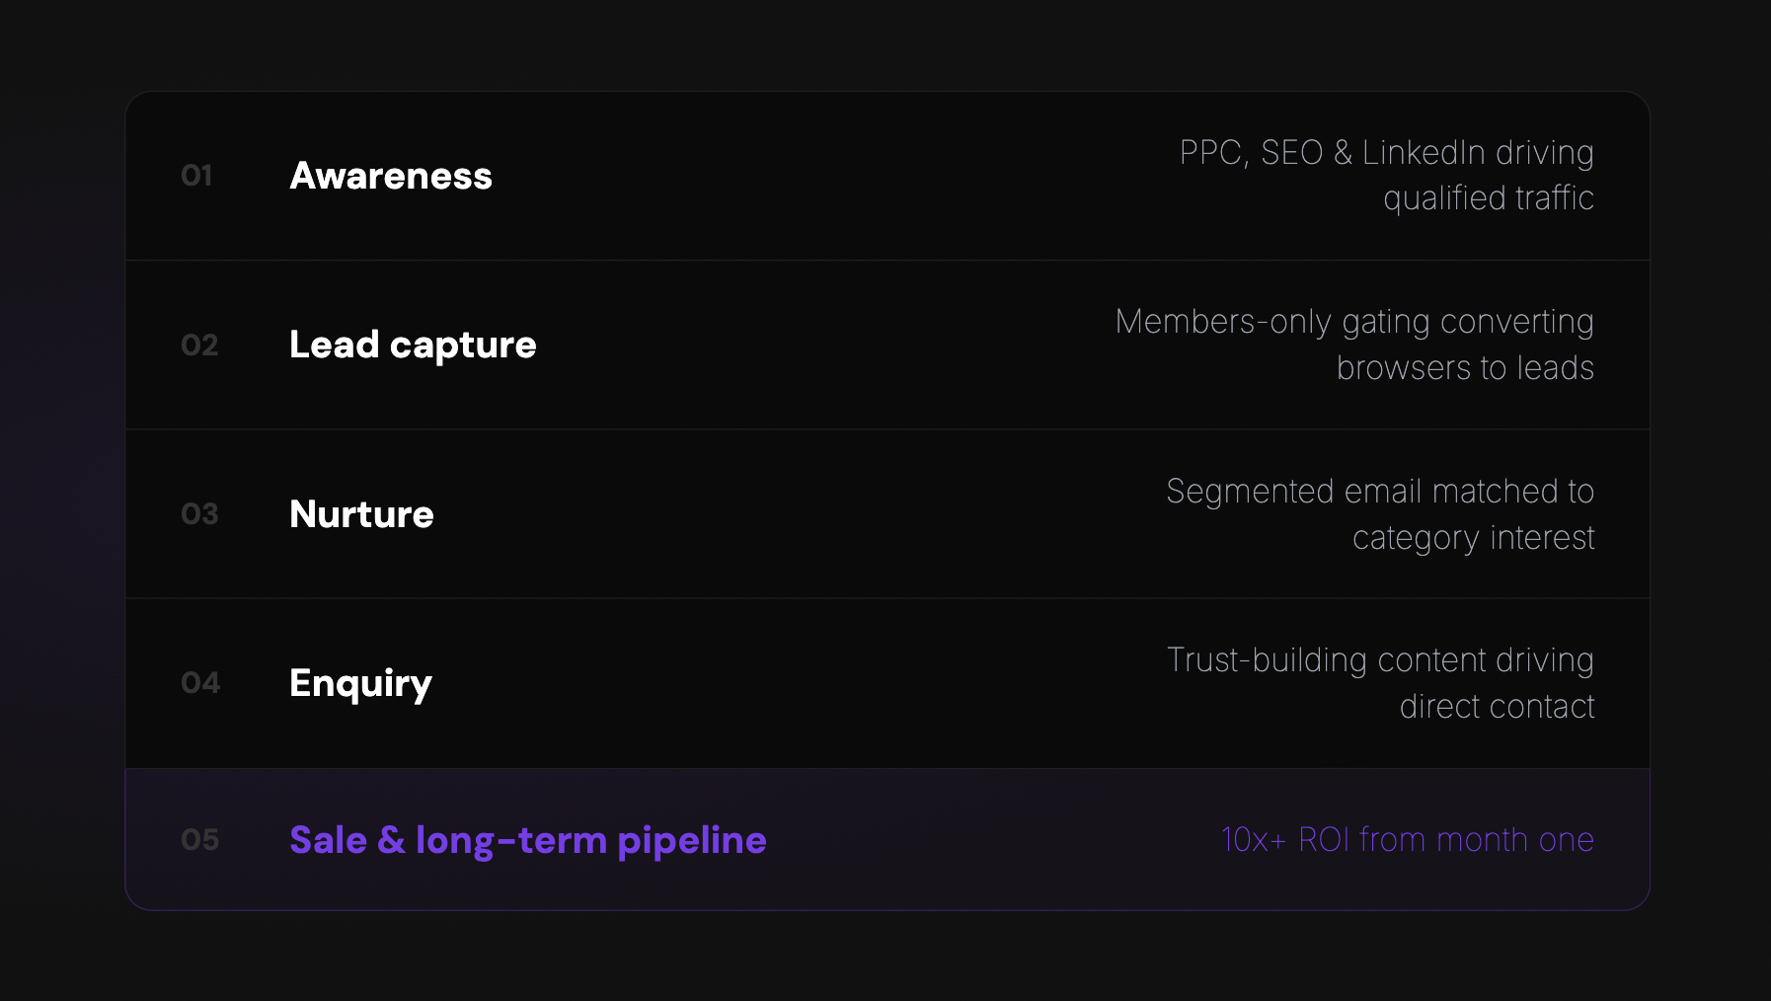Select the Trust-building content description

[x=1380, y=683]
